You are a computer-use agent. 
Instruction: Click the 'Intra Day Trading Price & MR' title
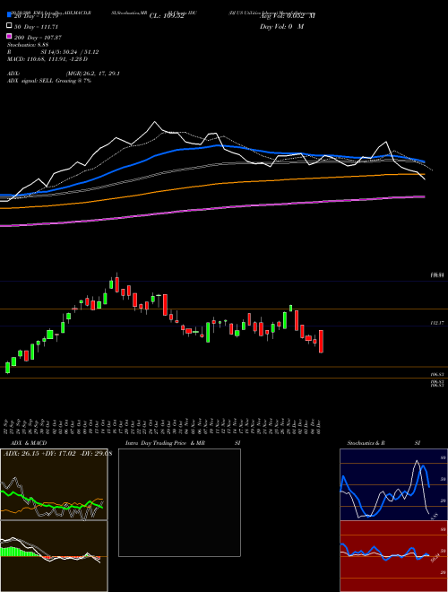[165, 443]
